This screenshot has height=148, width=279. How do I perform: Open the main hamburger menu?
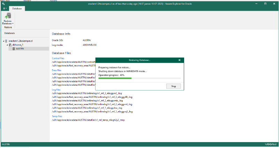click(x=5, y=8)
